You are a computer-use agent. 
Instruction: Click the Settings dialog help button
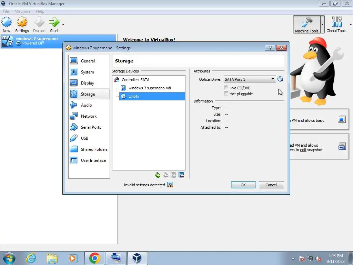point(270,48)
